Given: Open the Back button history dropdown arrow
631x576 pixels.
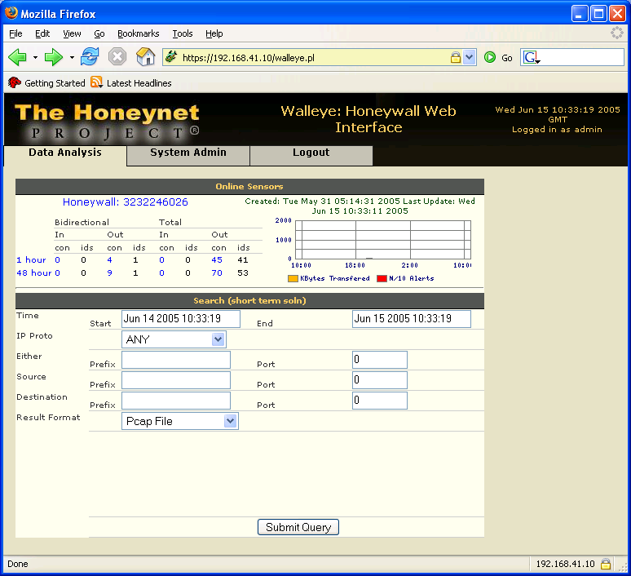Looking at the screenshot, I should (x=35, y=58).
